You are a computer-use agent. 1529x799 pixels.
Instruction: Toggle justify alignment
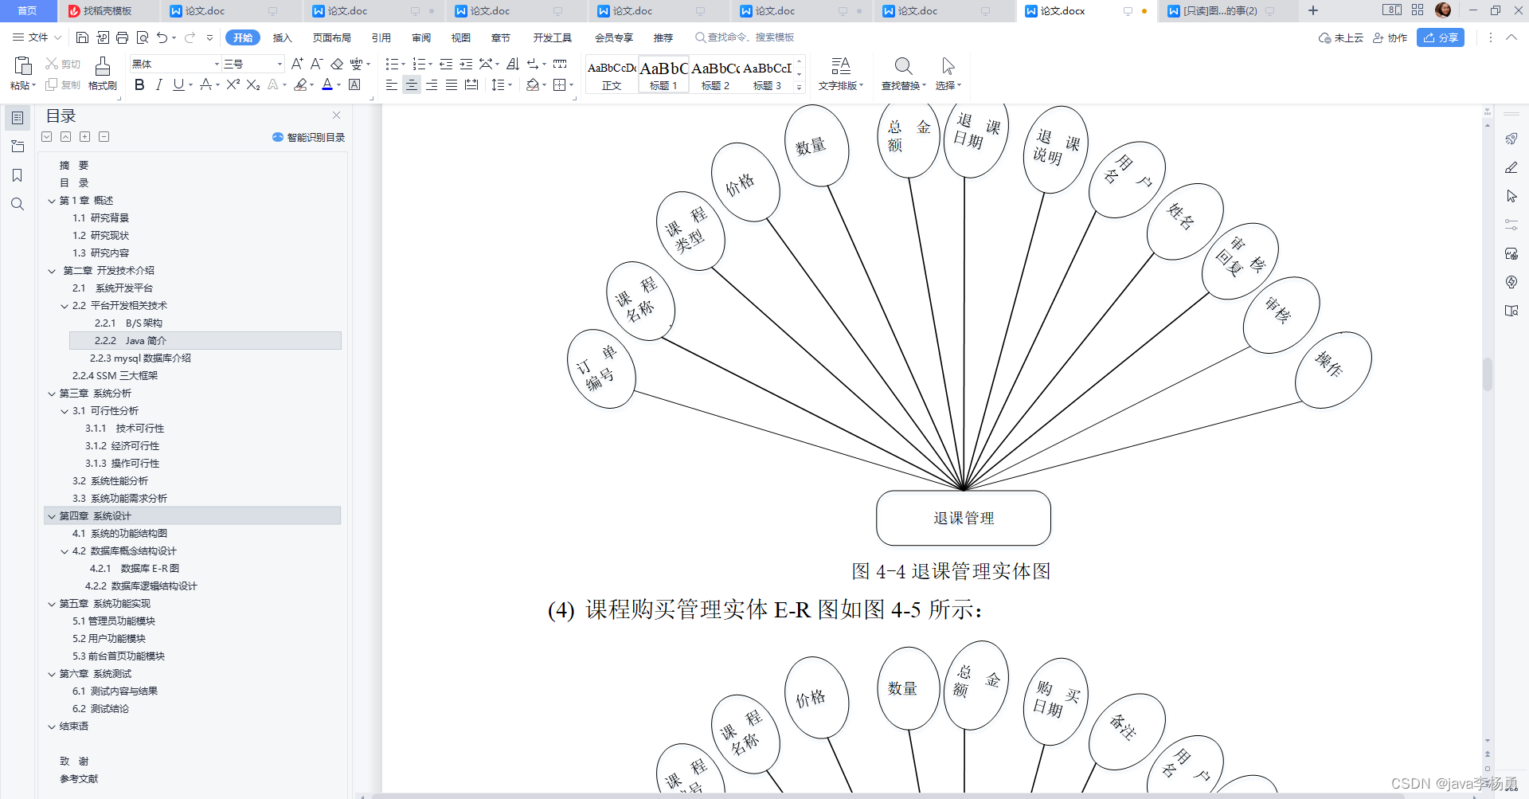[452, 84]
